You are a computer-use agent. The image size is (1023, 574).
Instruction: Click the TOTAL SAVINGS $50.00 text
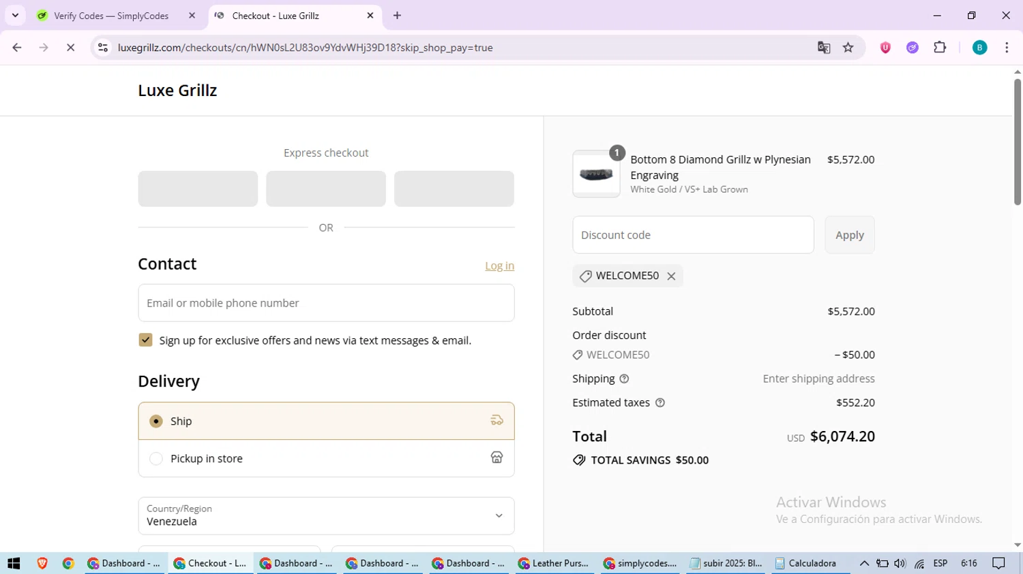650,460
